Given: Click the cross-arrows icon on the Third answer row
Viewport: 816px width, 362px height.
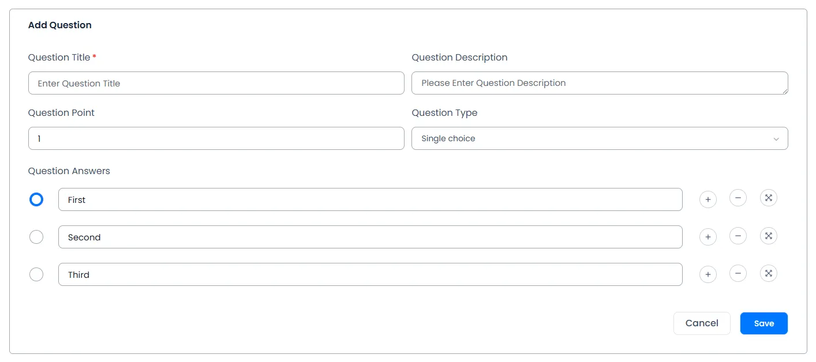Looking at the screenshot, I should 769,273.
